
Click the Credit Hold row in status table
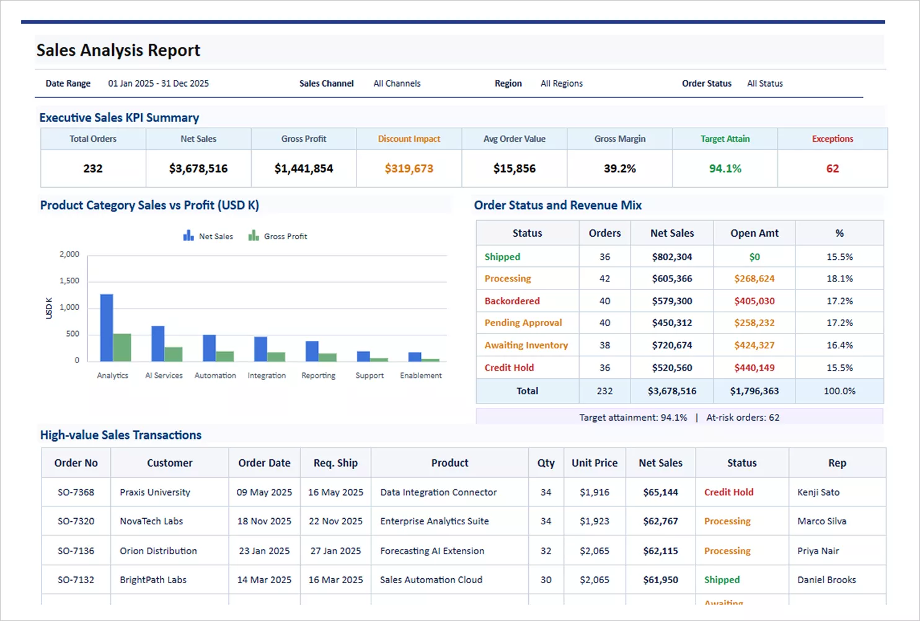(680, 368)
